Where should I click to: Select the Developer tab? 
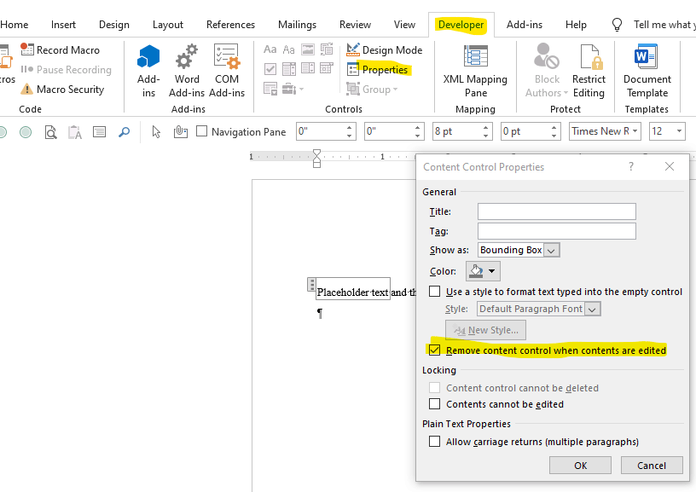[461, 25]
